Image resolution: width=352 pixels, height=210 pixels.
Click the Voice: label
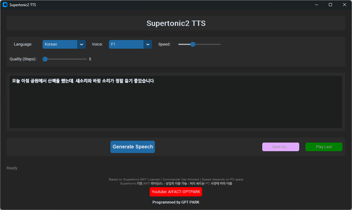[97, 44]
